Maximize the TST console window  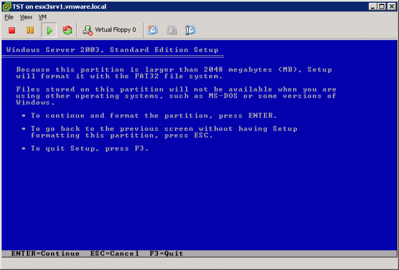point(382,6)
